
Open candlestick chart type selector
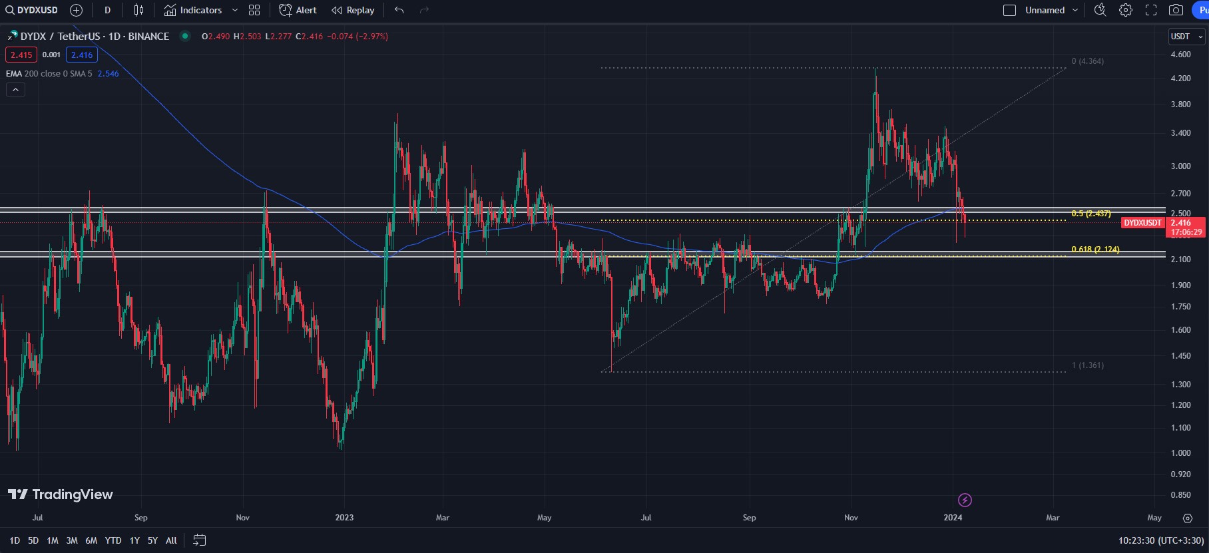point(138,10)
